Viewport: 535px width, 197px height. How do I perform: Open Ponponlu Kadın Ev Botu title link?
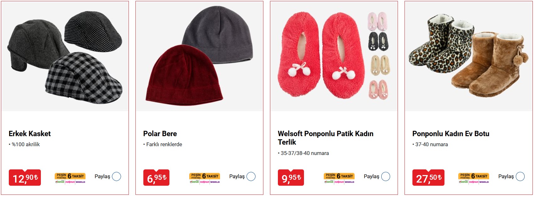pos(451,134)
